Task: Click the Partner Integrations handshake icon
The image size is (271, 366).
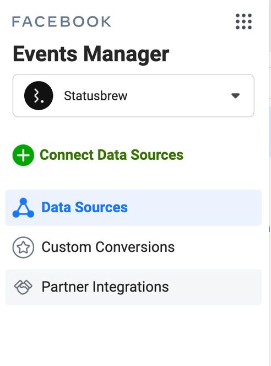Action: point(23,287)
